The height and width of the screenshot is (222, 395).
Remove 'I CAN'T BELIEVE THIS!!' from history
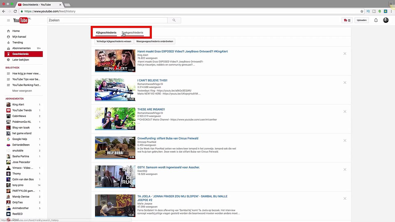[345, 83]
